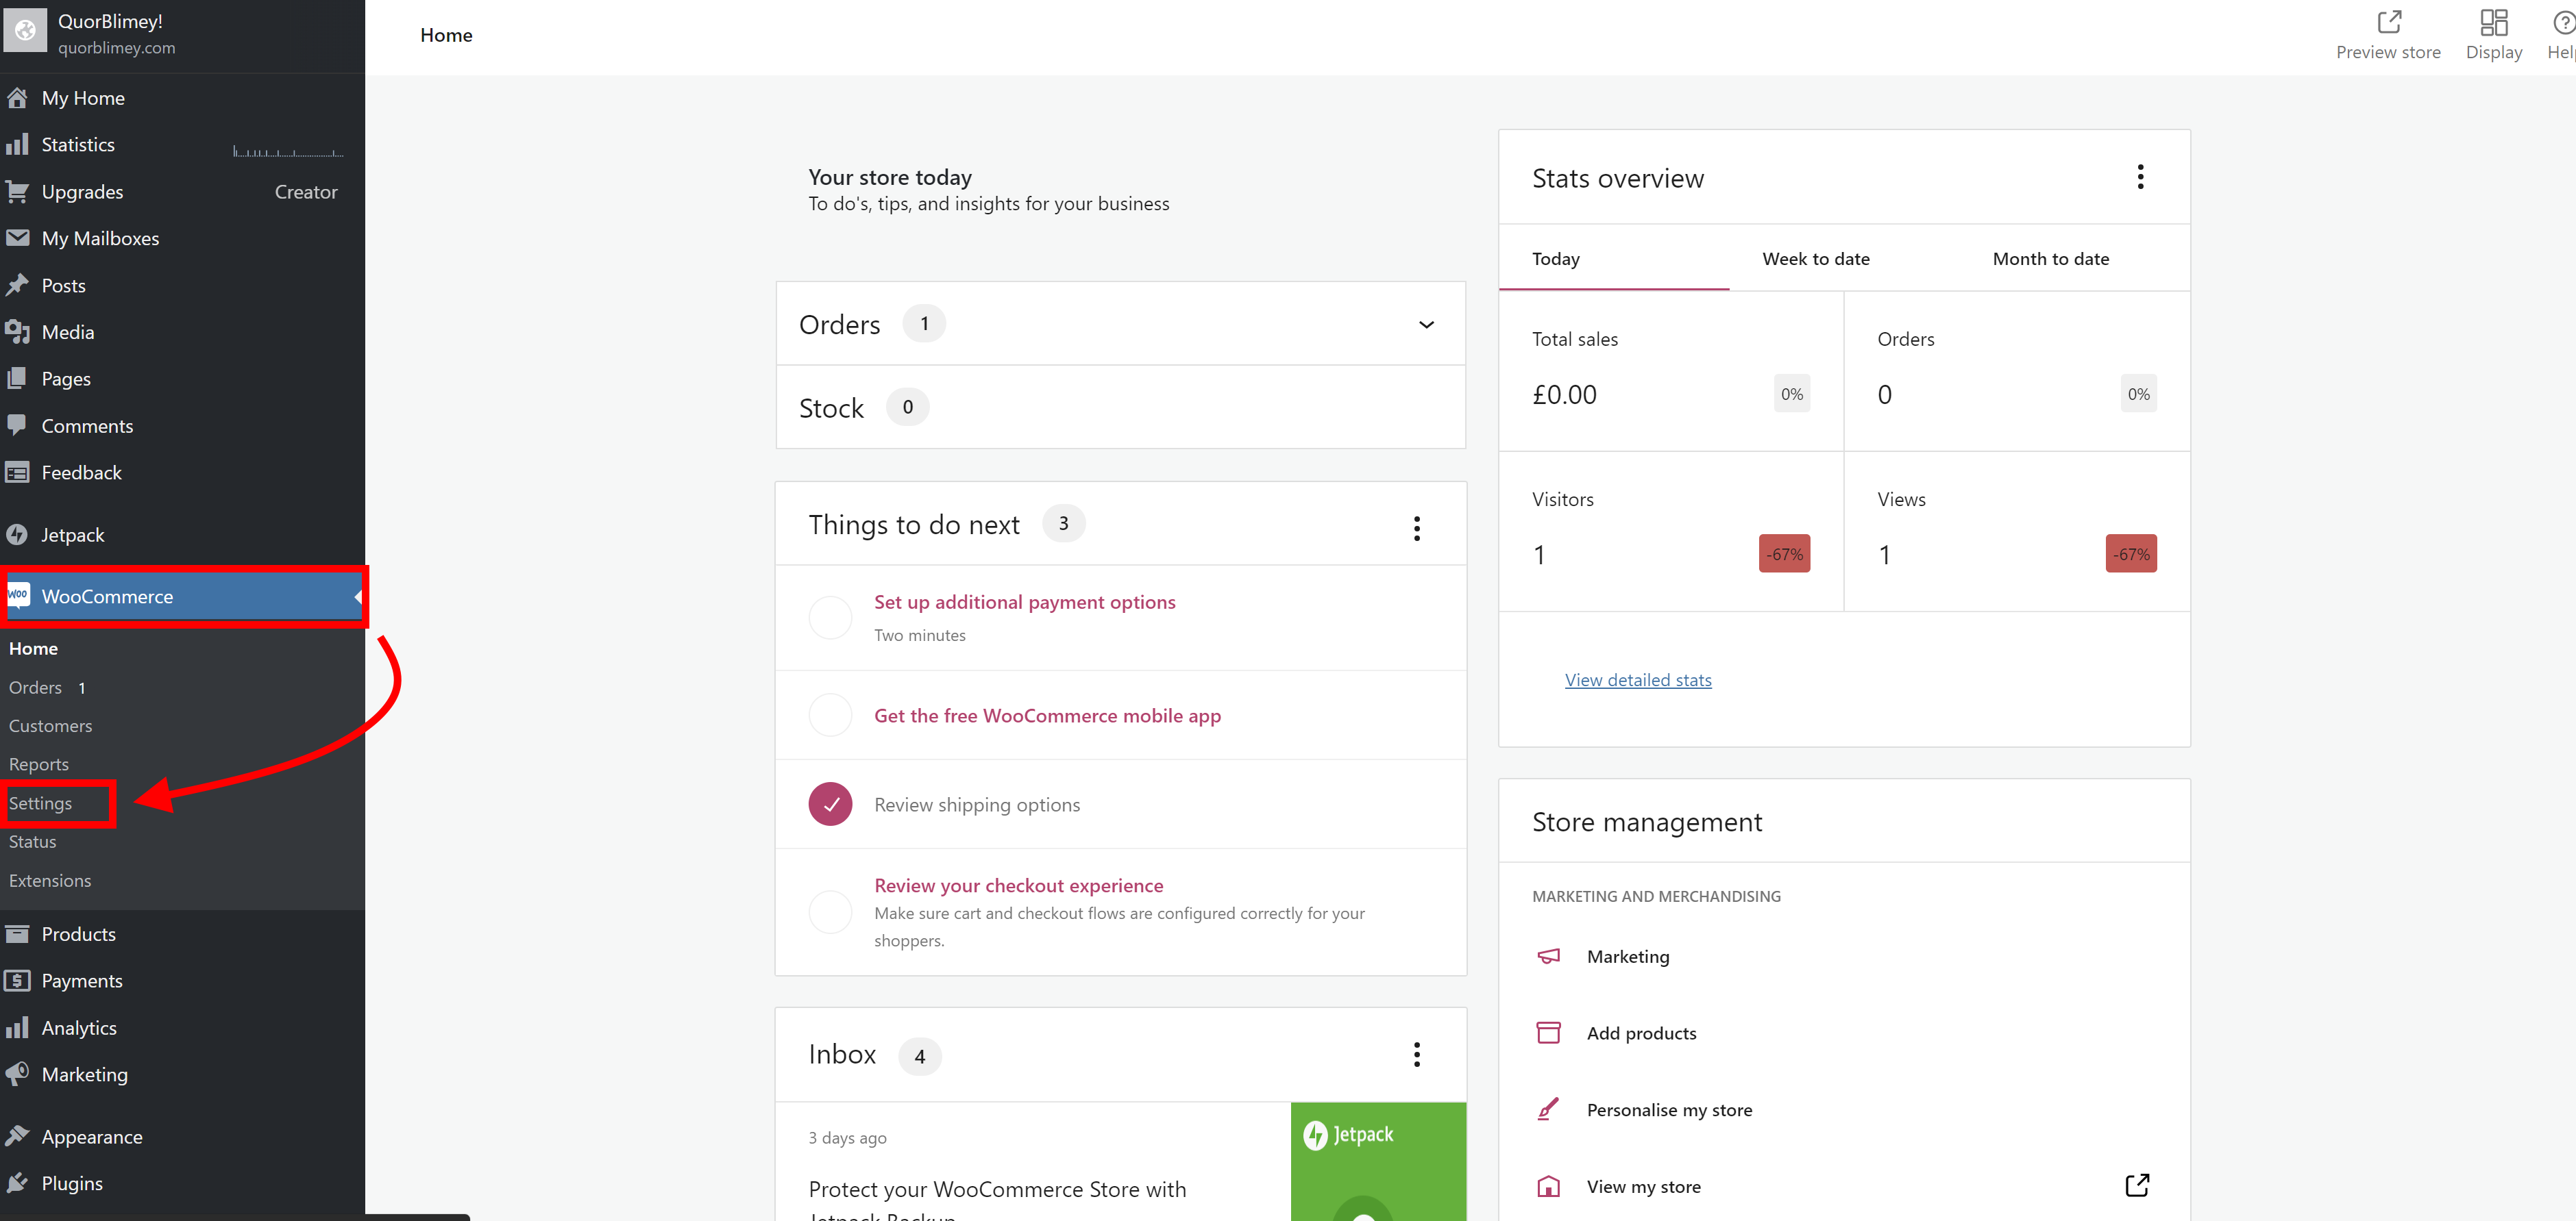The height and width of the screenshot is (1221, 2576).
Task: Tick the checkout experience task circle
Action: 830,911
